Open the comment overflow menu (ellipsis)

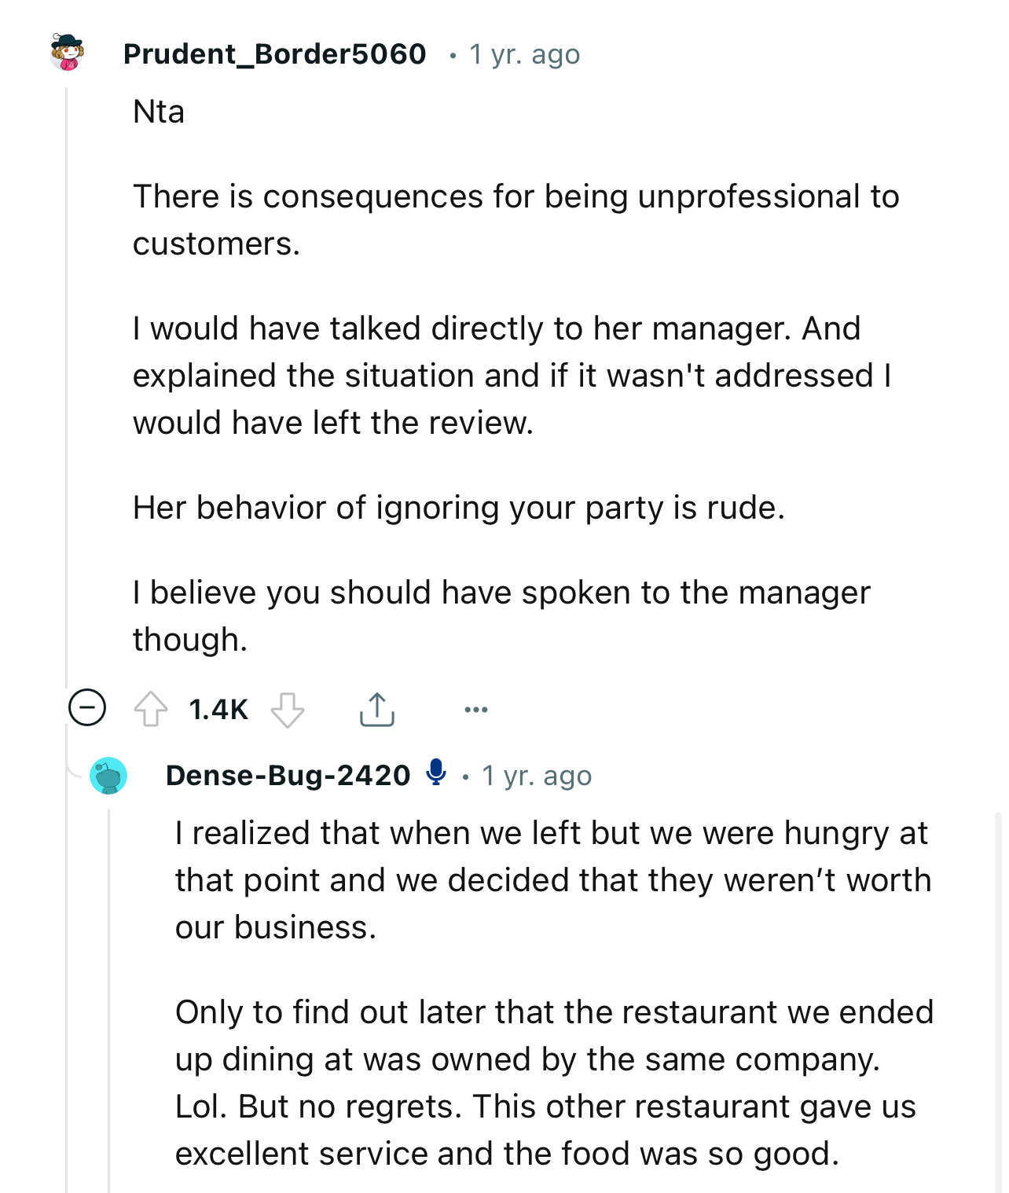476,709
